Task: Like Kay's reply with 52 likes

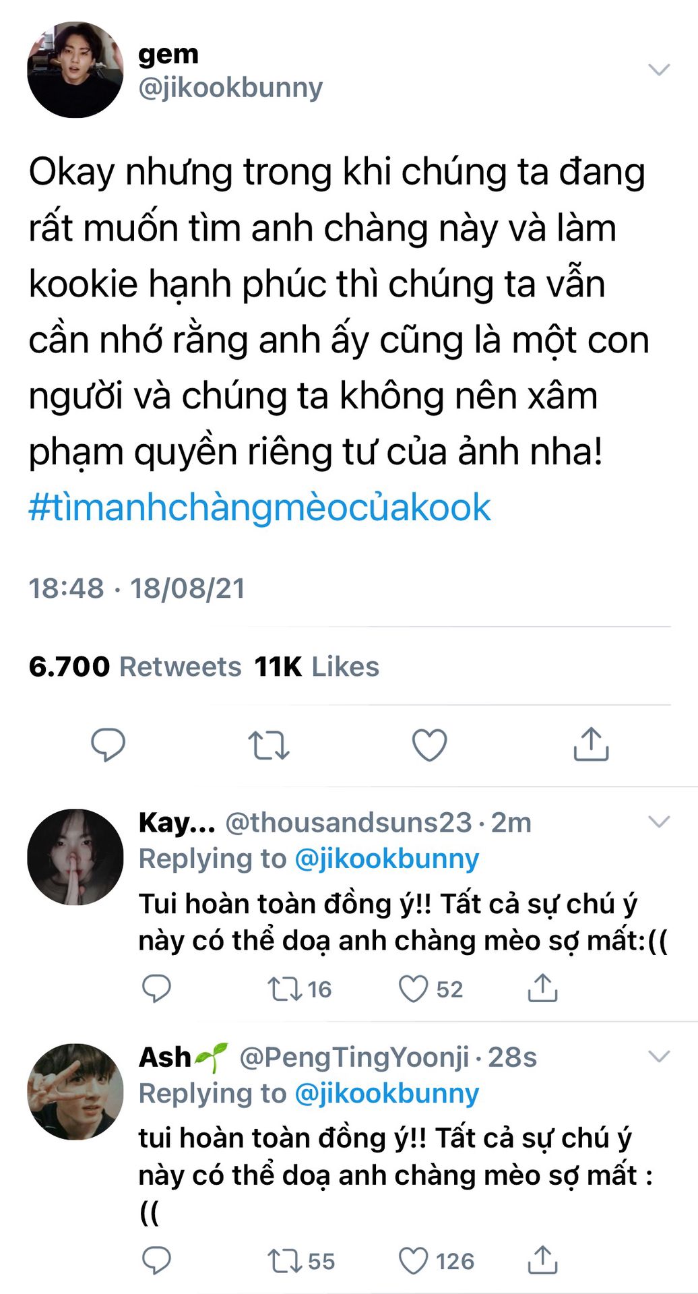Action: tap(430, 989)
